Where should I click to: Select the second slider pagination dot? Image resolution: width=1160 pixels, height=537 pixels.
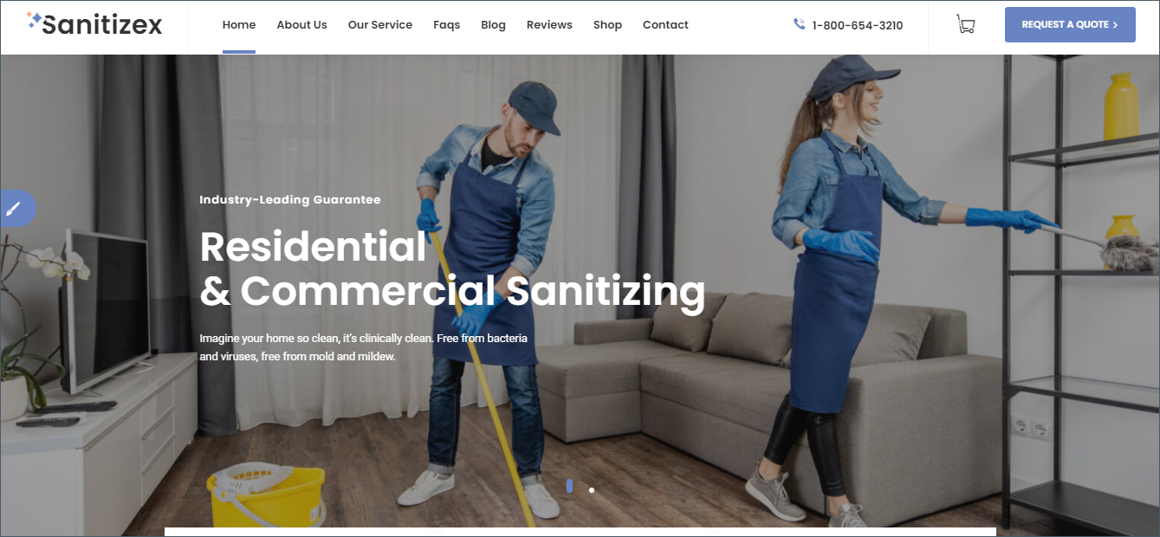[x=592, y=490]
